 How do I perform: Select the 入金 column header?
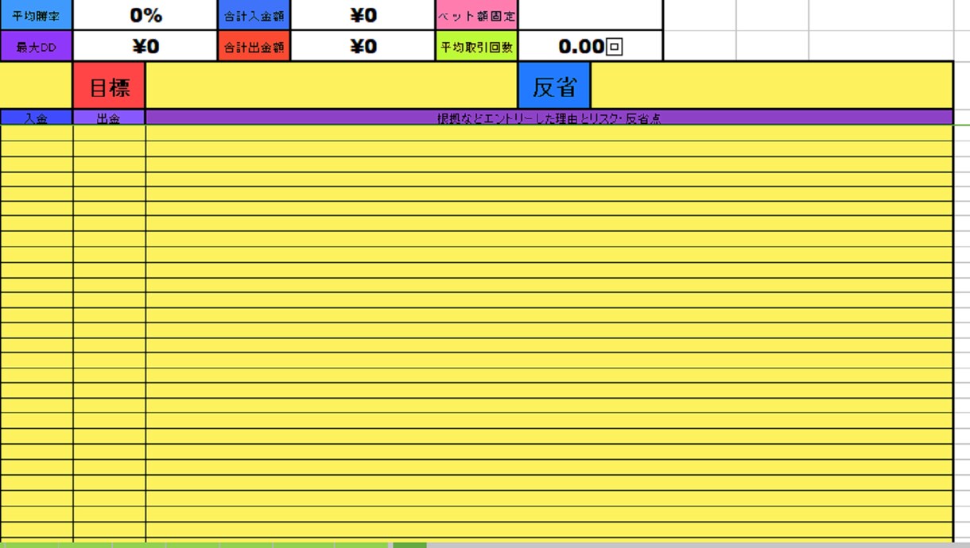(x=36, y=118)
